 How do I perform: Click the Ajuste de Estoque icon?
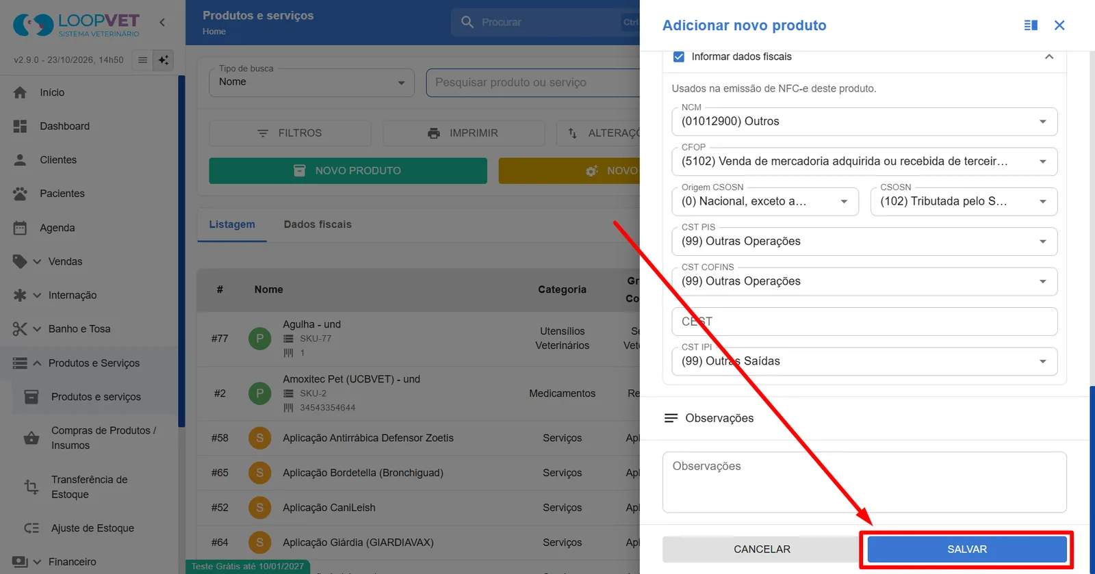tap(31, 528)
